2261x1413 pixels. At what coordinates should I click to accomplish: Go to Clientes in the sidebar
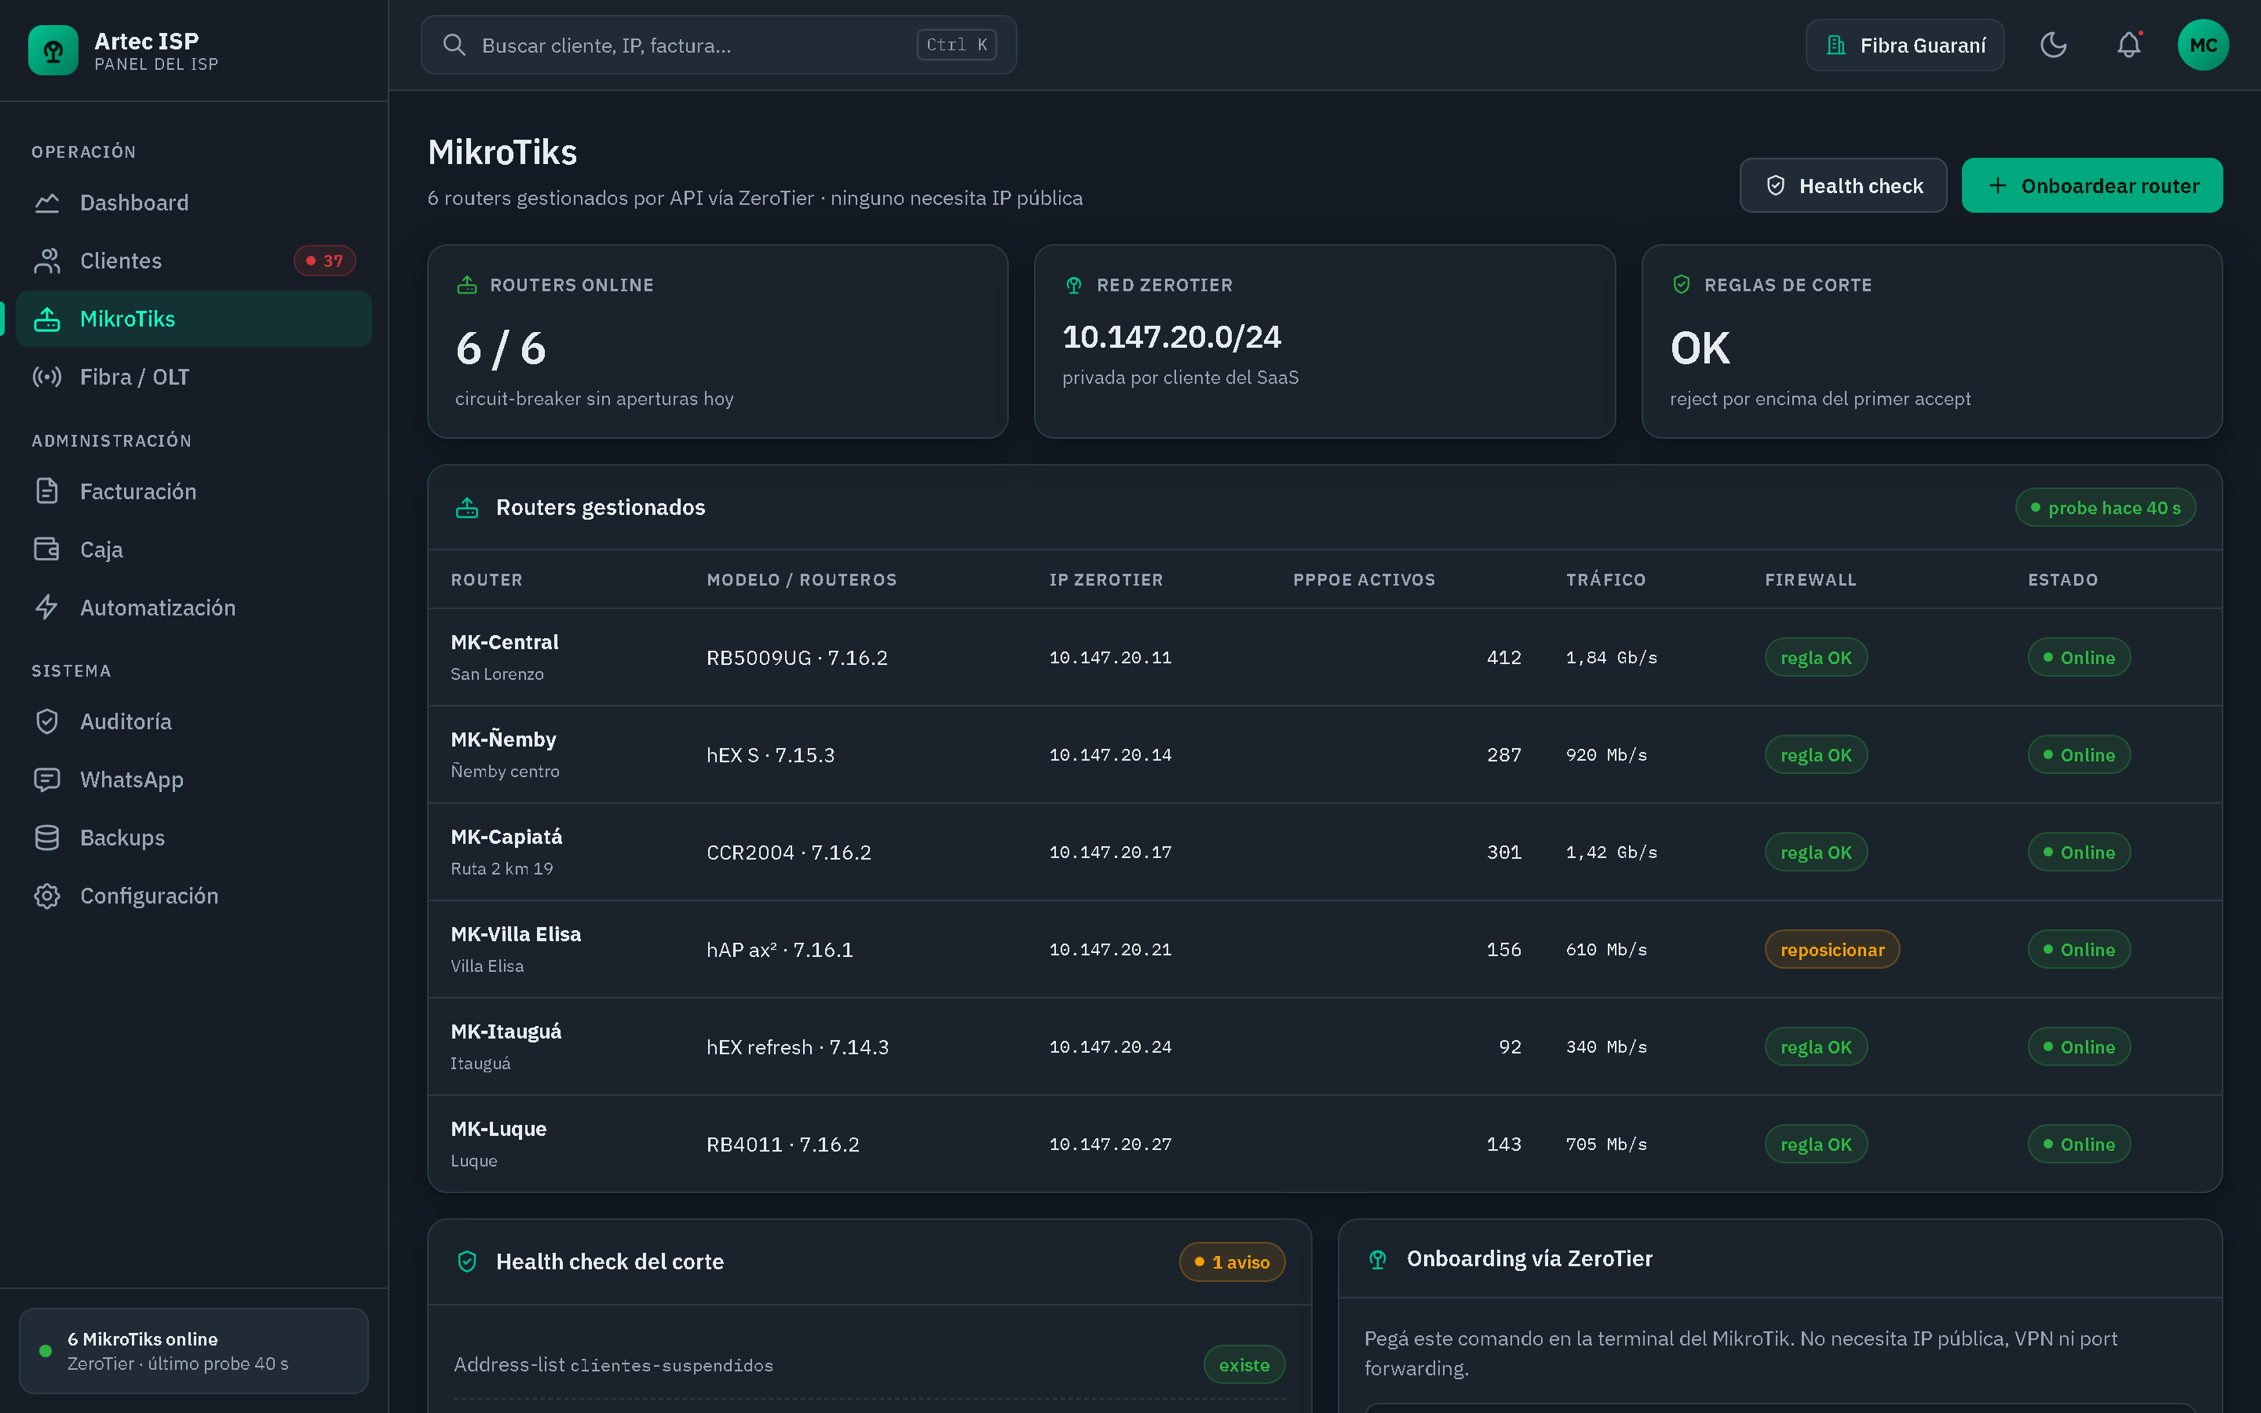click(x=195, y=261)
